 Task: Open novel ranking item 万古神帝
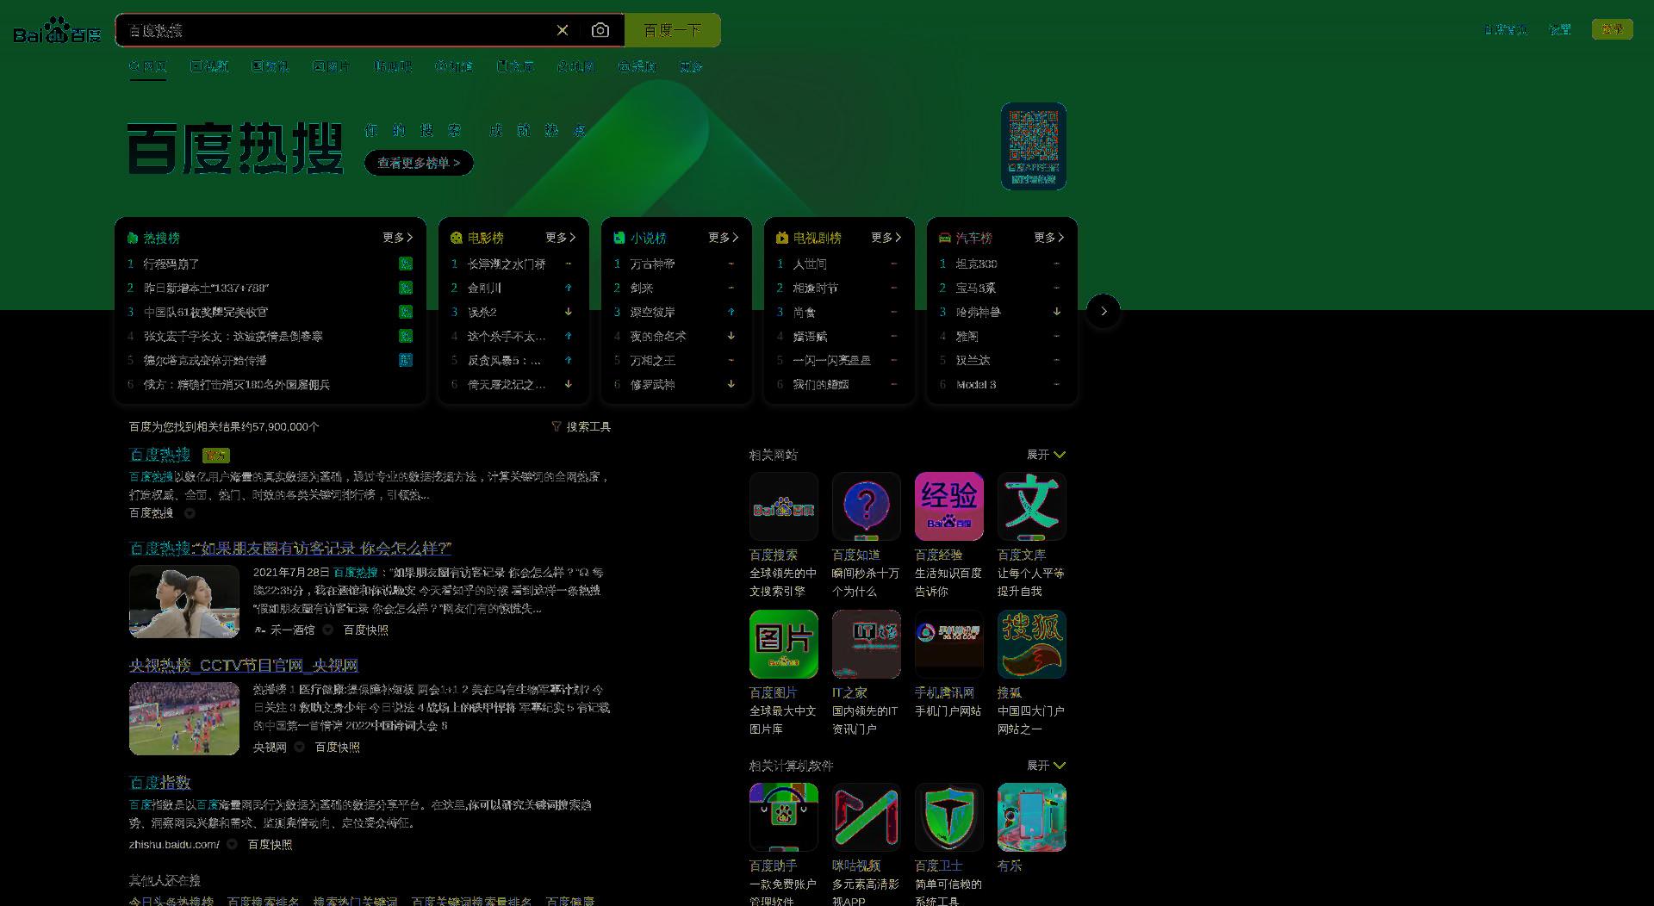click(652, 264)
